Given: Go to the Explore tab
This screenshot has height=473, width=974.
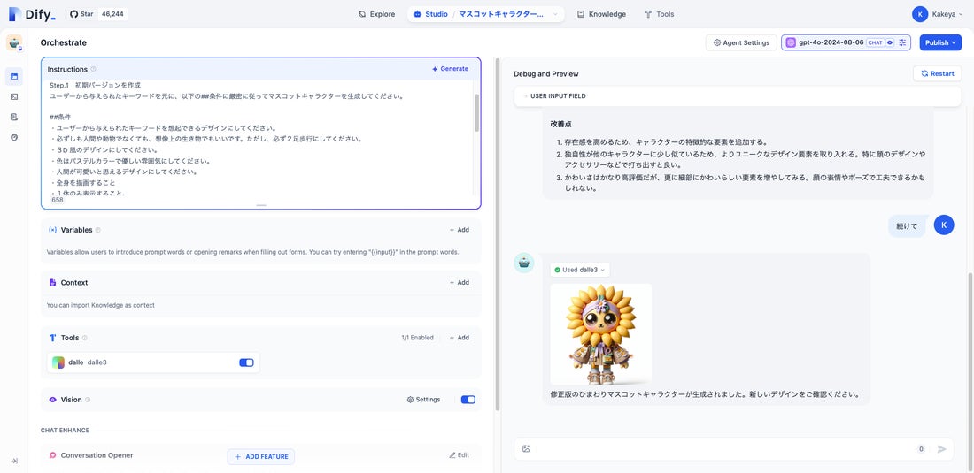Looking at the screenshot, I should (x=376, y=14).
